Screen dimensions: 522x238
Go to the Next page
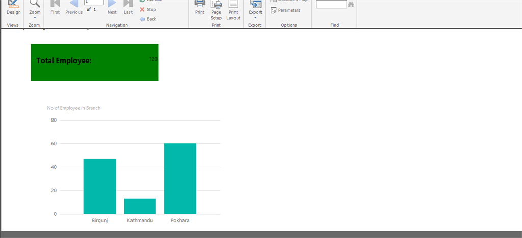point(112,8)
